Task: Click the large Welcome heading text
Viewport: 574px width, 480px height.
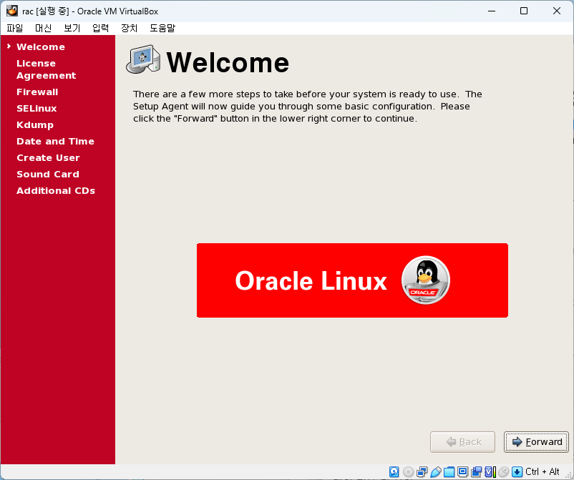Action: (x=228, y=62)
